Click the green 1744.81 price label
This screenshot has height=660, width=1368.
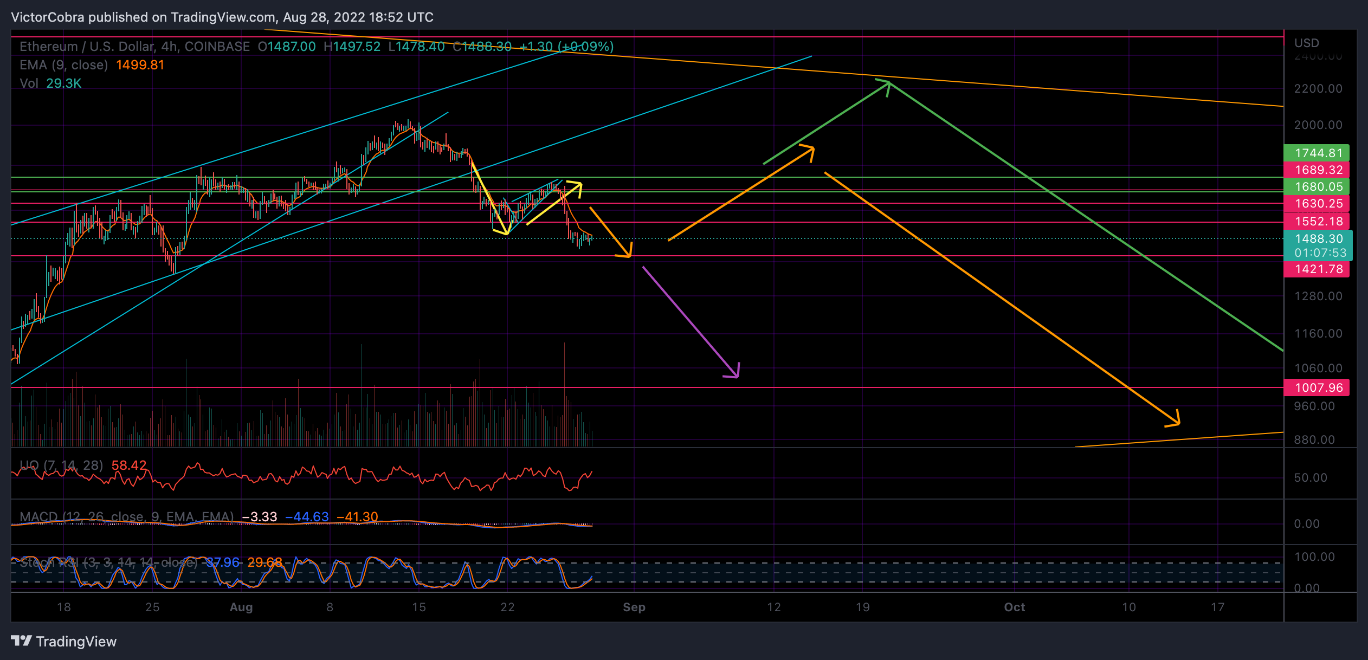[1317, 153]
